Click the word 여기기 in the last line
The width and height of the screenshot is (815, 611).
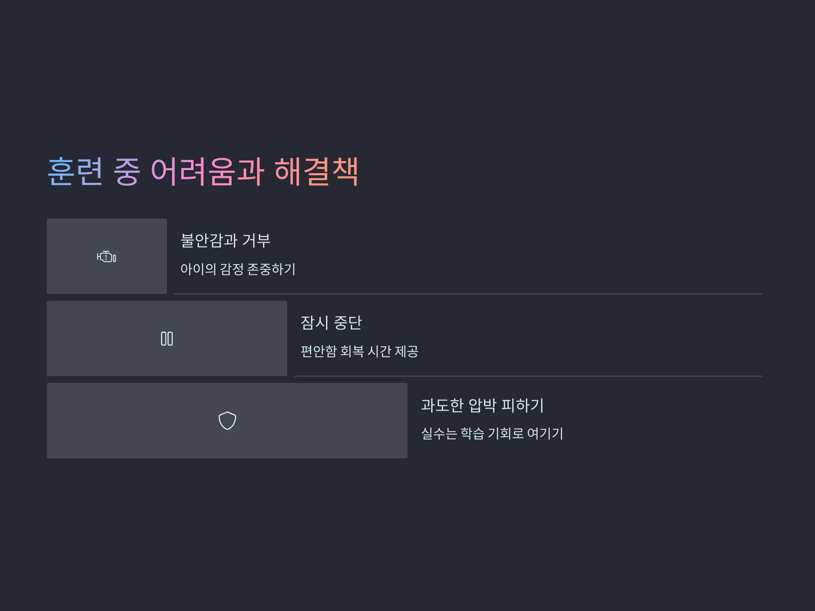[545, 433]
